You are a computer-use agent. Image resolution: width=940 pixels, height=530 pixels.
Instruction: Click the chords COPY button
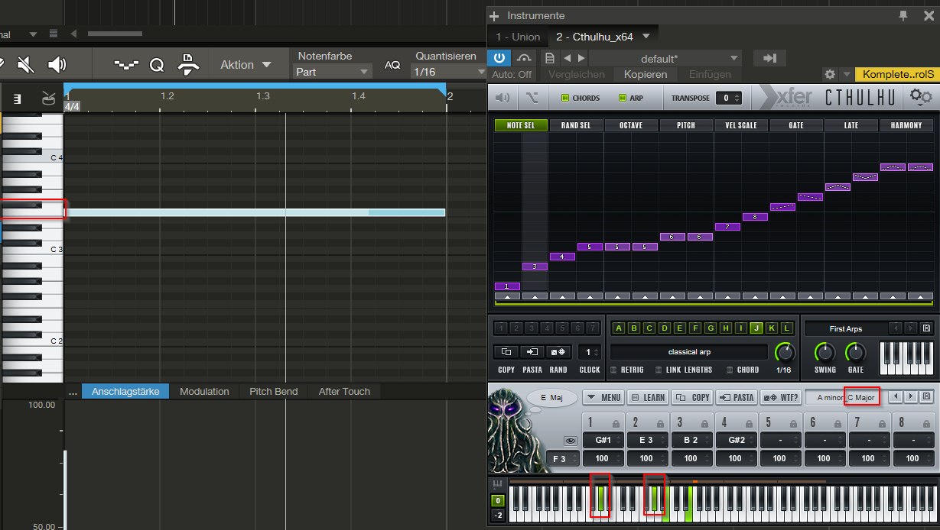pos(692,397)
